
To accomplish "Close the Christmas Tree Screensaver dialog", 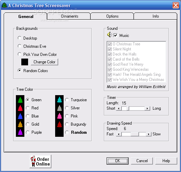I will (x=176, y=5).
